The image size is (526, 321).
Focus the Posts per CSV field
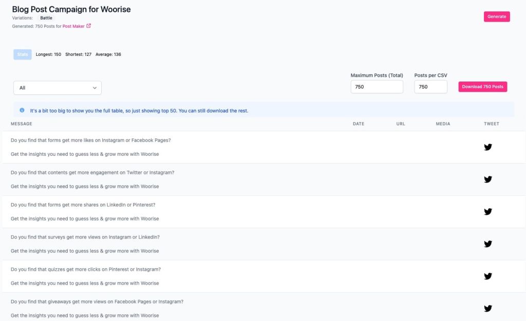point(430,87)
